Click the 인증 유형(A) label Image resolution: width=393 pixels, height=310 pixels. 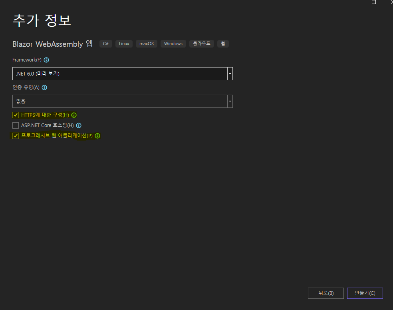pyautogui.click(x=26, y=87)
